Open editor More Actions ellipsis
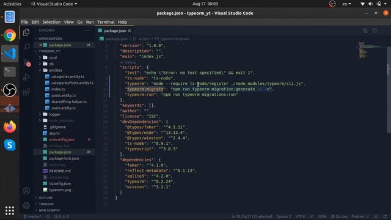The width and height of the screenshot is (391, 220). (384, 31)
